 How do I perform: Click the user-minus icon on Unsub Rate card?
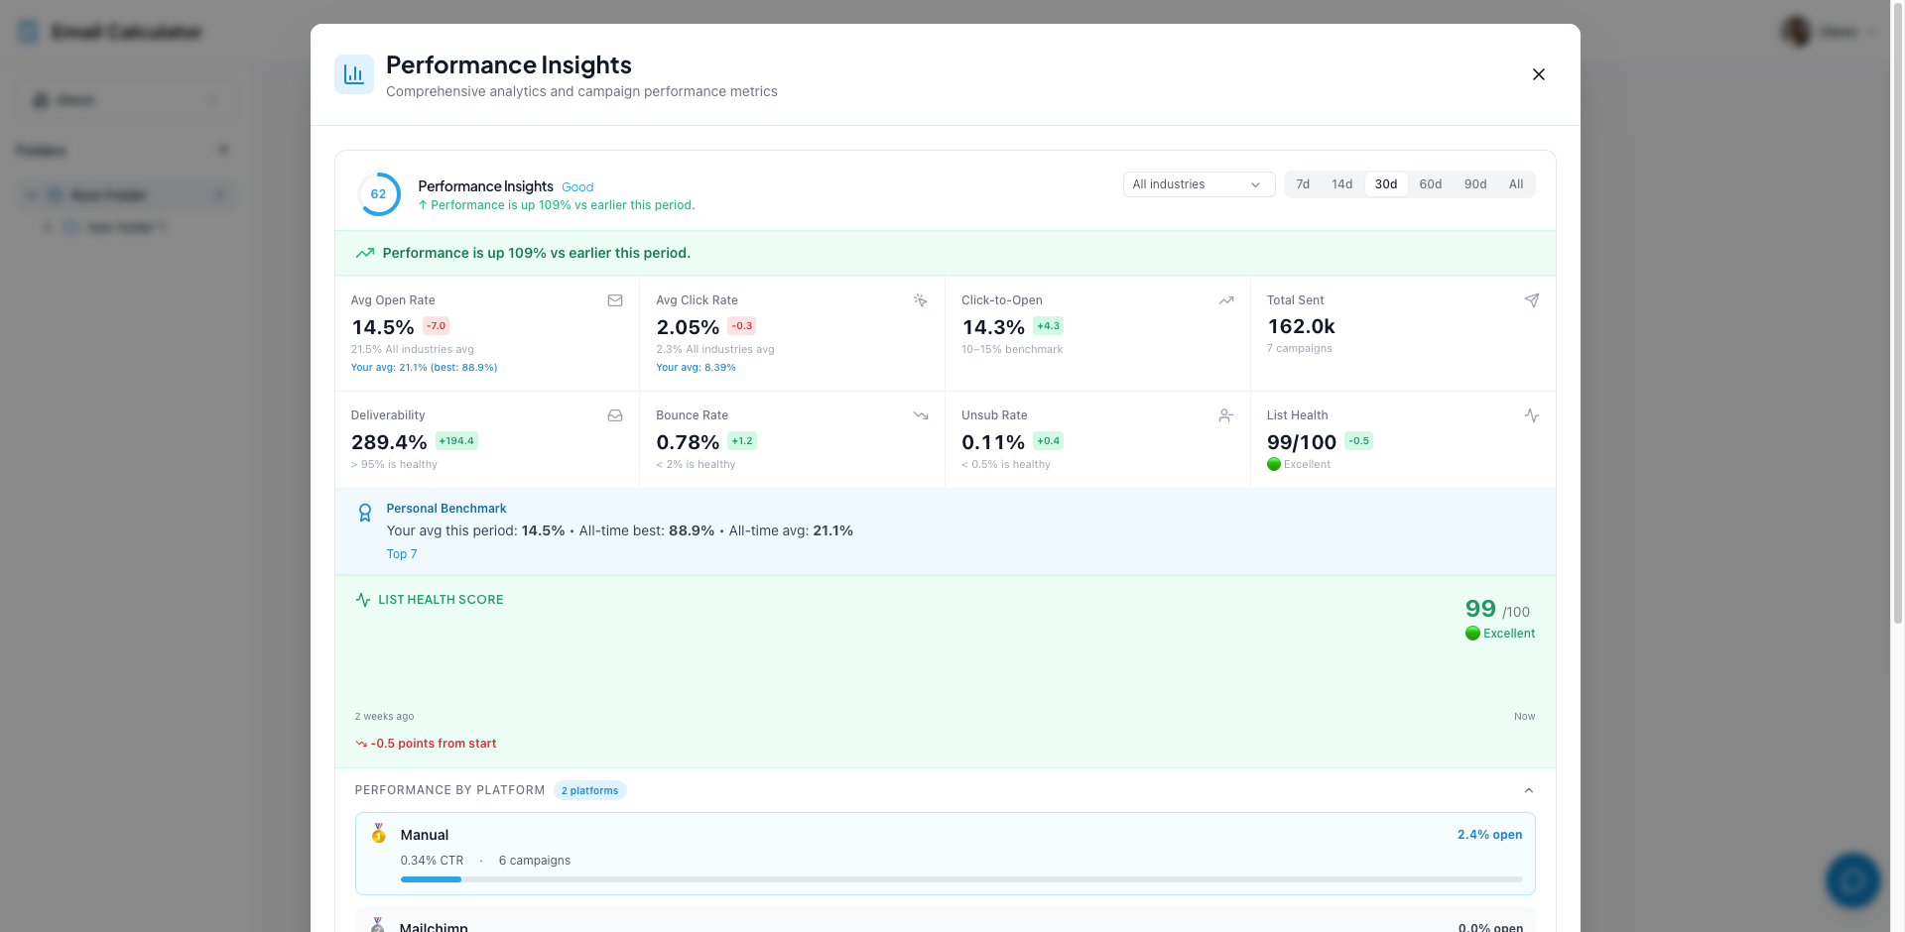[1226, 415]
